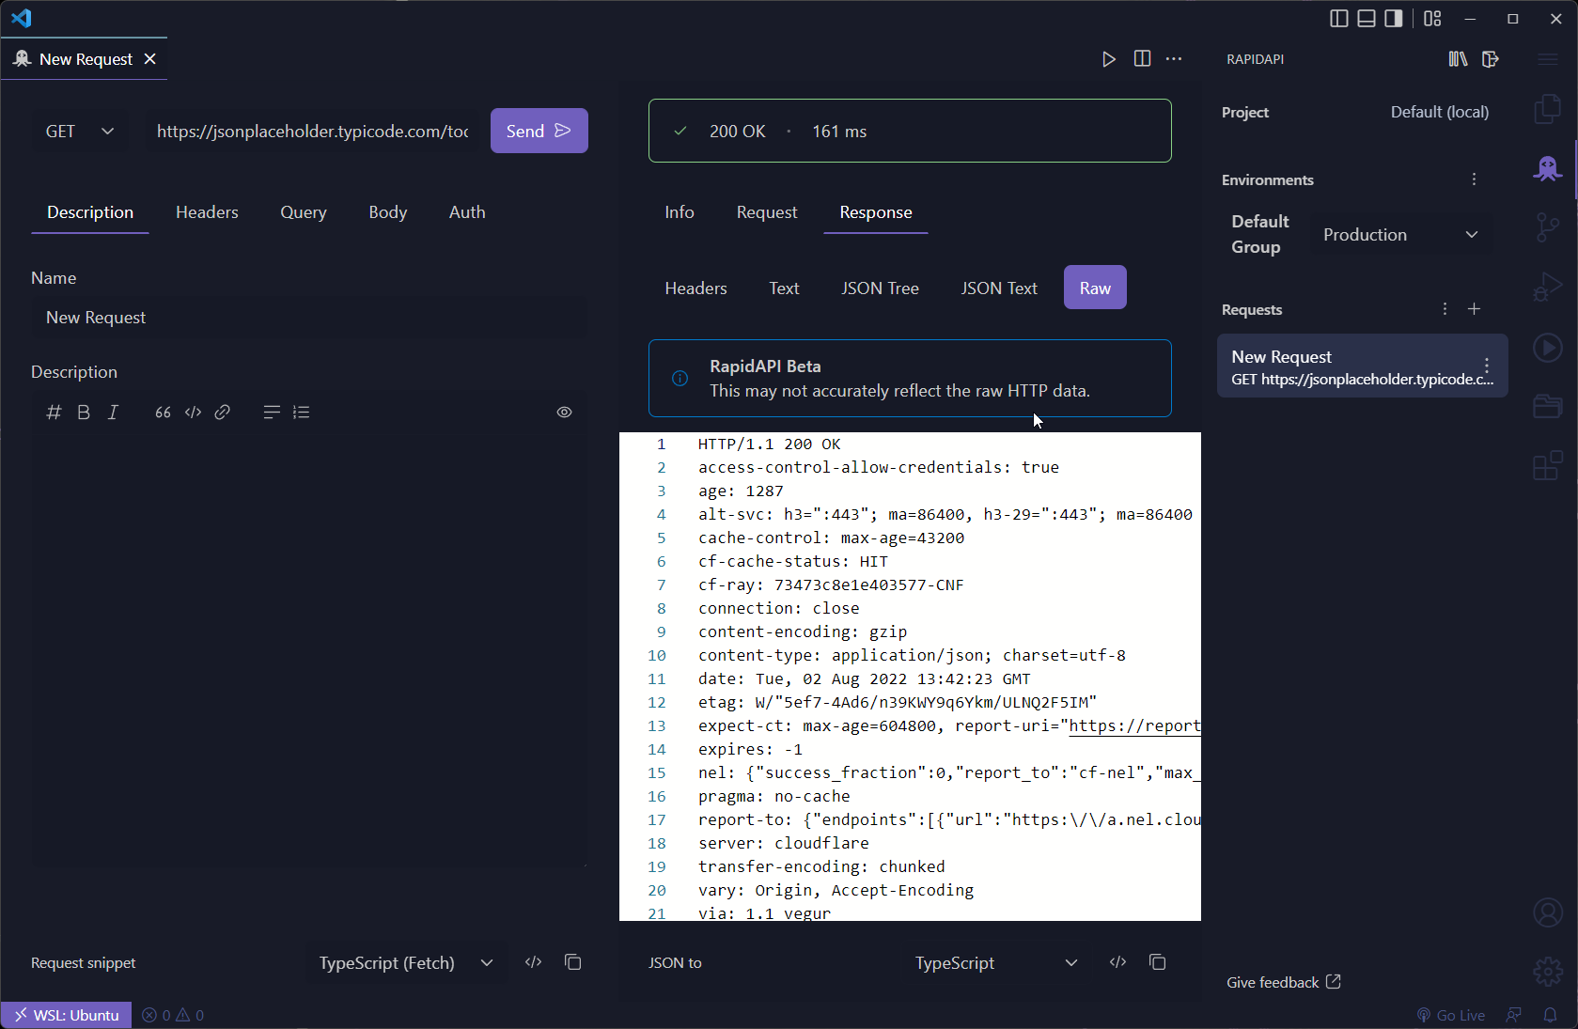The image size is (1578, 1029).
Task: Open Manage settings gear icon
Action: [1548, 972]
